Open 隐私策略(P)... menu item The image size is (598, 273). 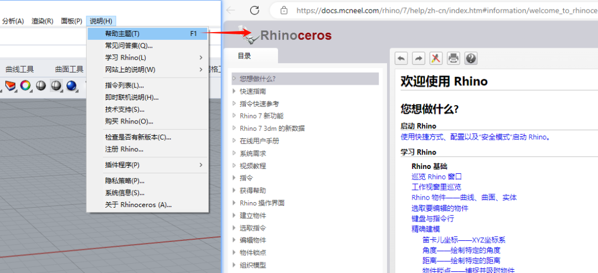(x=148, y=181)
